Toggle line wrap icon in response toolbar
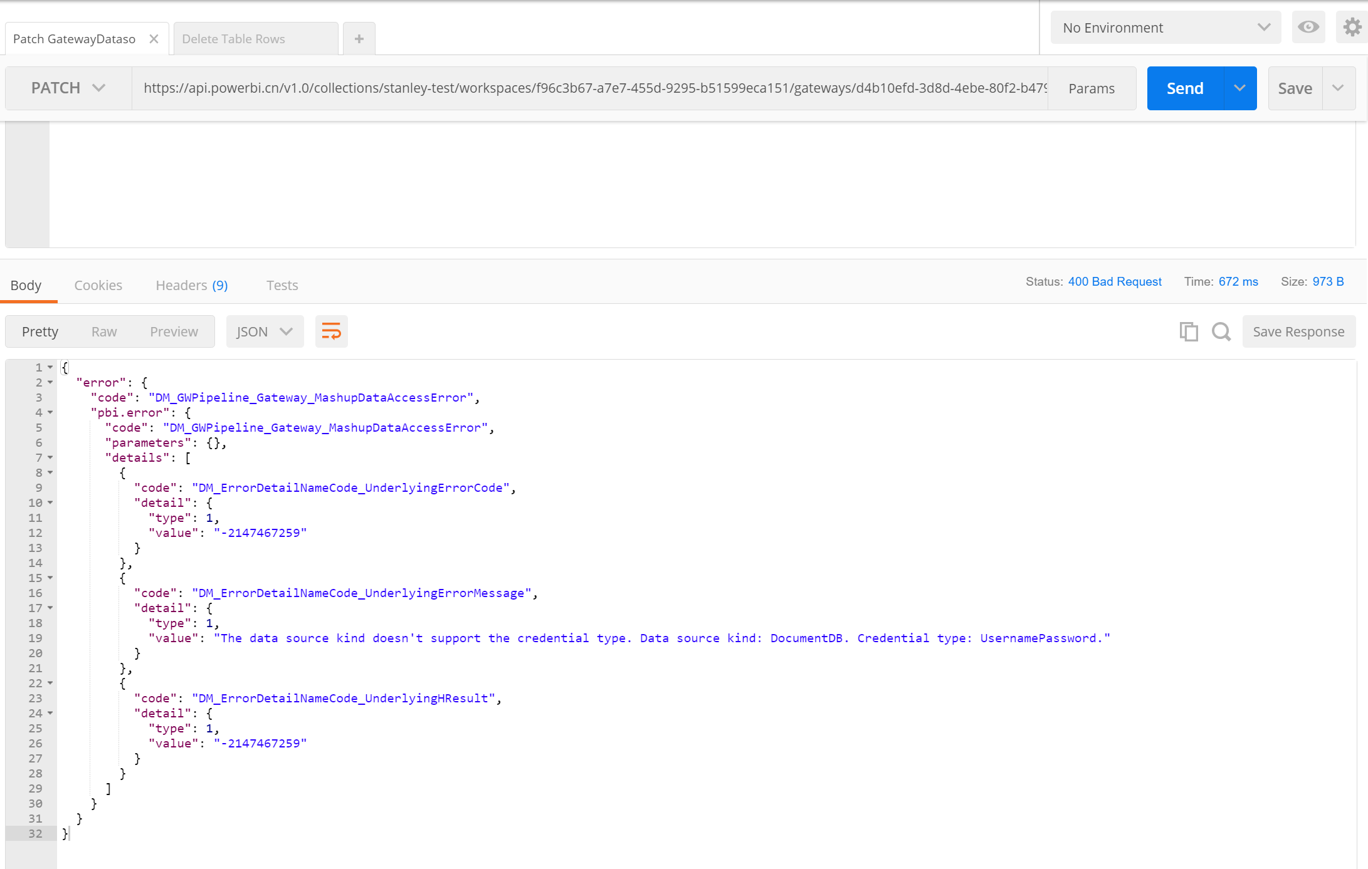This screenshot has height=869, width=1368. coord(331,331)
